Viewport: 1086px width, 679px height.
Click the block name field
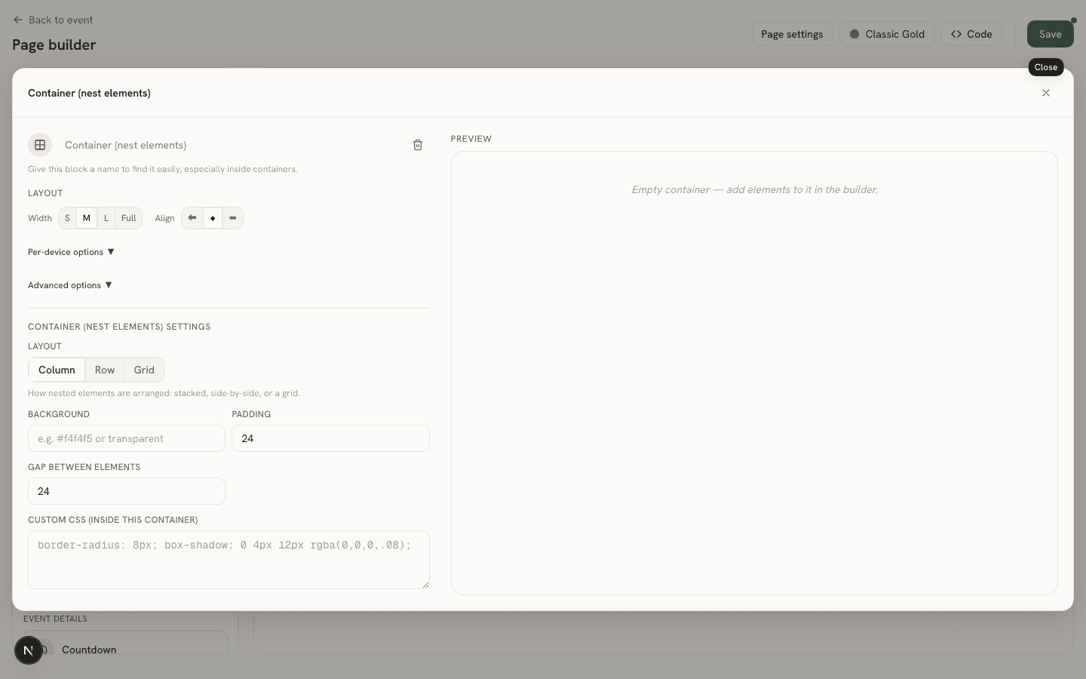tap(231, 145)
